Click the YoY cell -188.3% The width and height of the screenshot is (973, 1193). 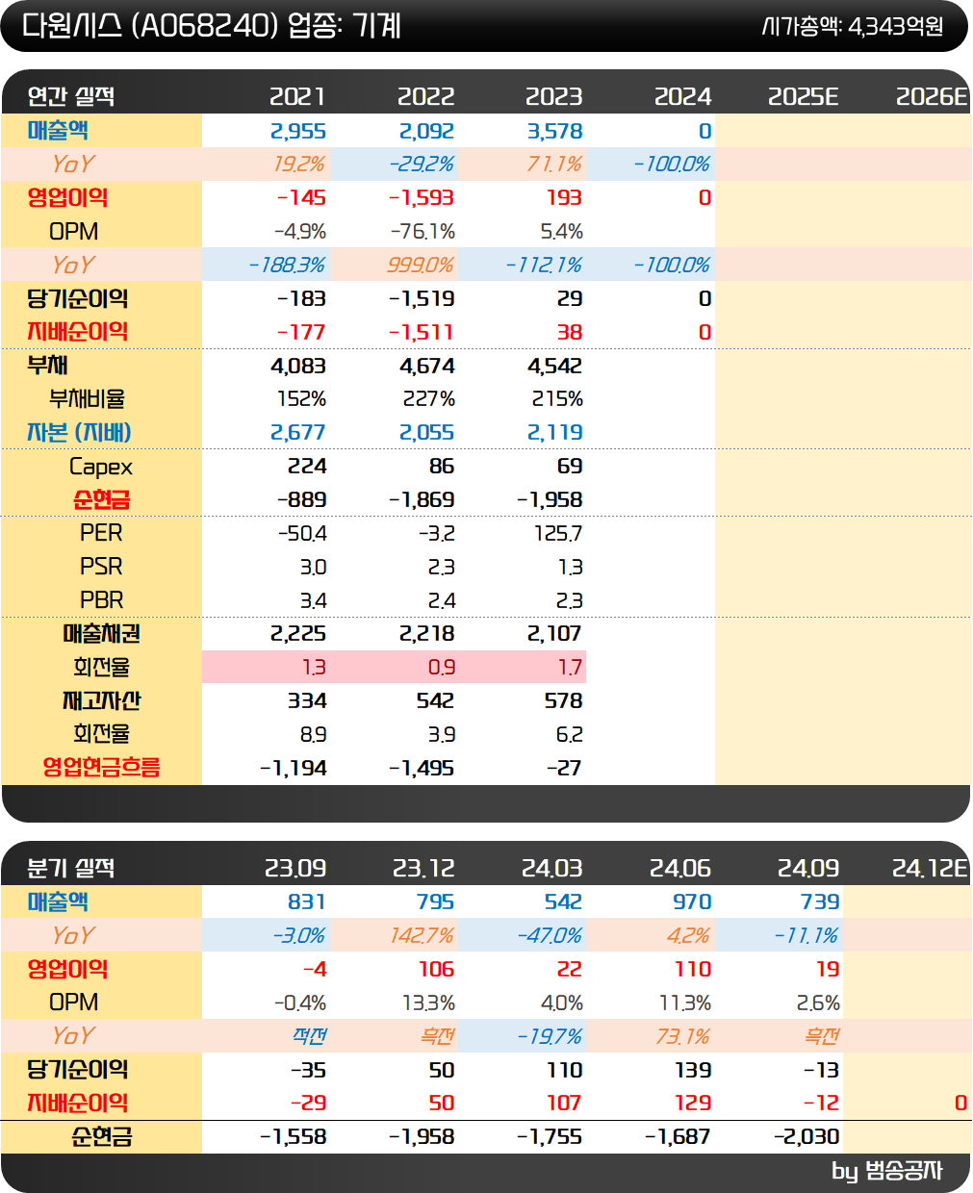287,266
